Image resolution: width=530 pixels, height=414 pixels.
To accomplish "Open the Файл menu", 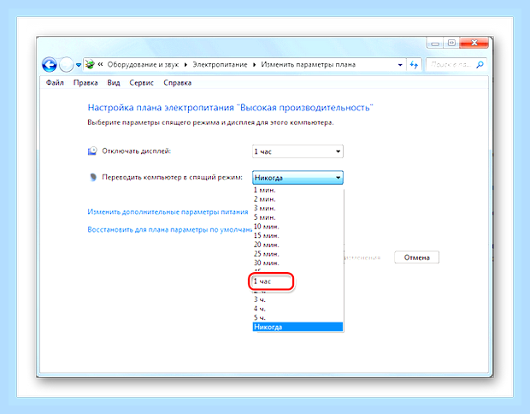I will click(x=55, y=83).
